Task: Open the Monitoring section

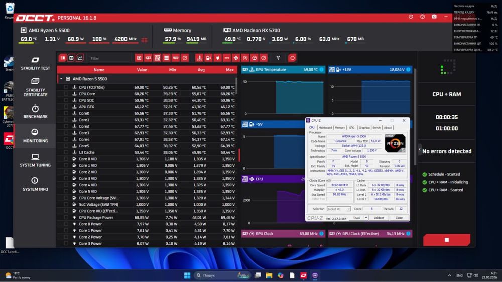Action: tap(35, 135)
